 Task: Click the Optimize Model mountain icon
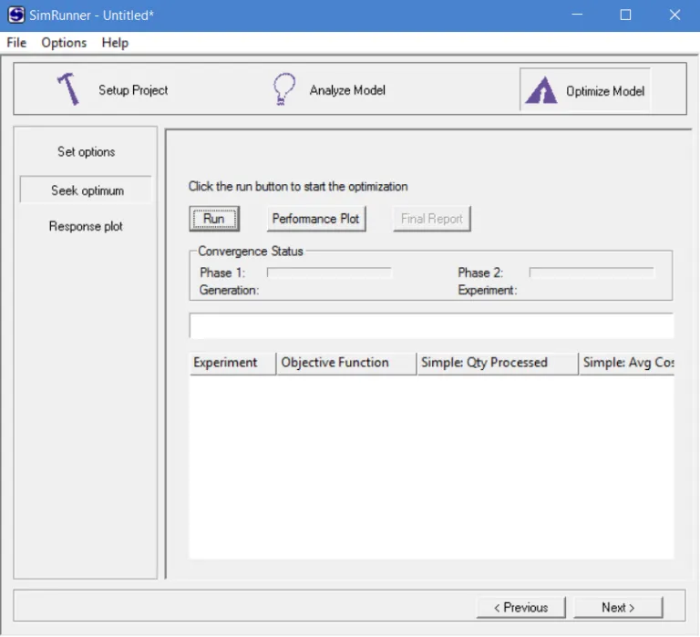[541, 90]
